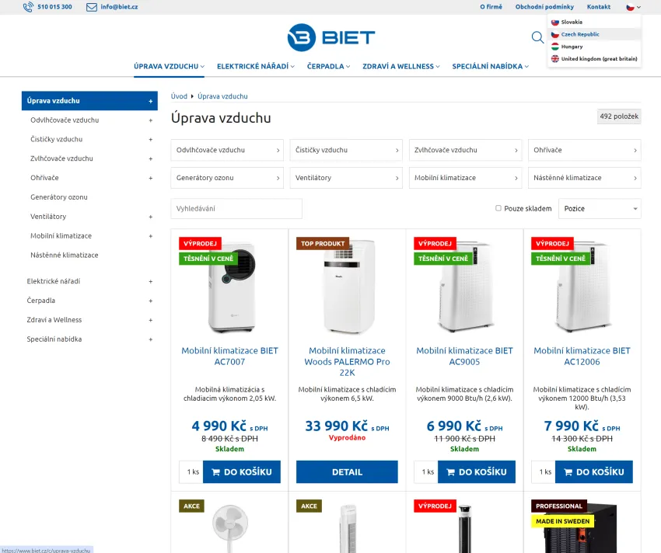661x553 pixels.
Task: Click the phone icon beside 510 015 300
Action: point(28,7)
